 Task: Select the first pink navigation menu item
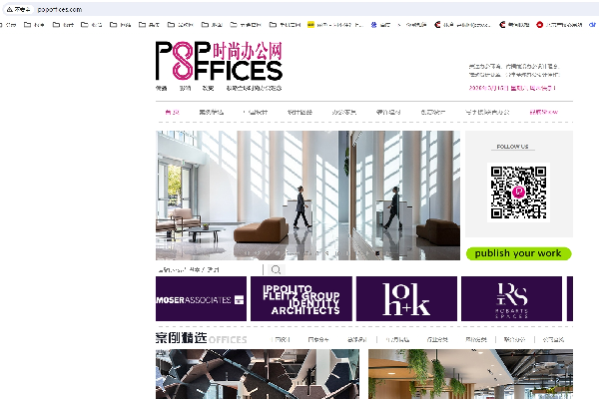pos(173,112)
